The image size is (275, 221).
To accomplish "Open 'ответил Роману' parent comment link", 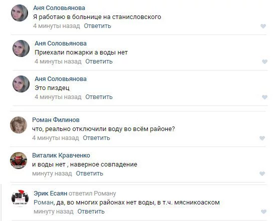I will [x=92, y=193].
